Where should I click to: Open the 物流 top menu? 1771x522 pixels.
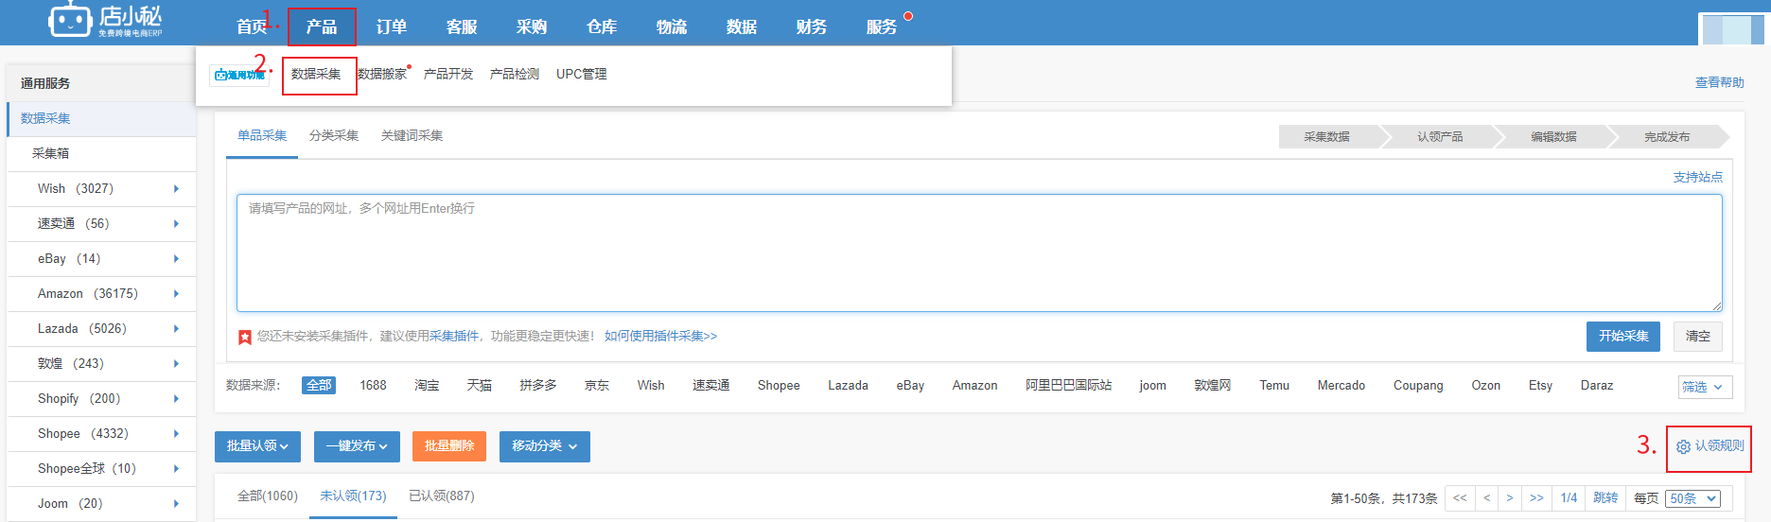672,26
